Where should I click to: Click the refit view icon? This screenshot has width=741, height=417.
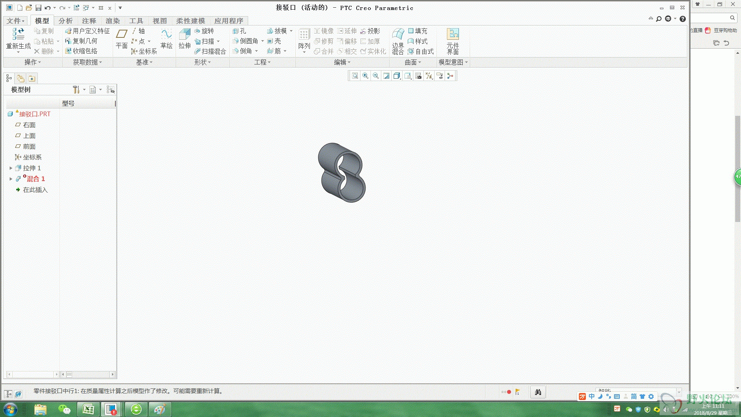[x=355, y=76]
